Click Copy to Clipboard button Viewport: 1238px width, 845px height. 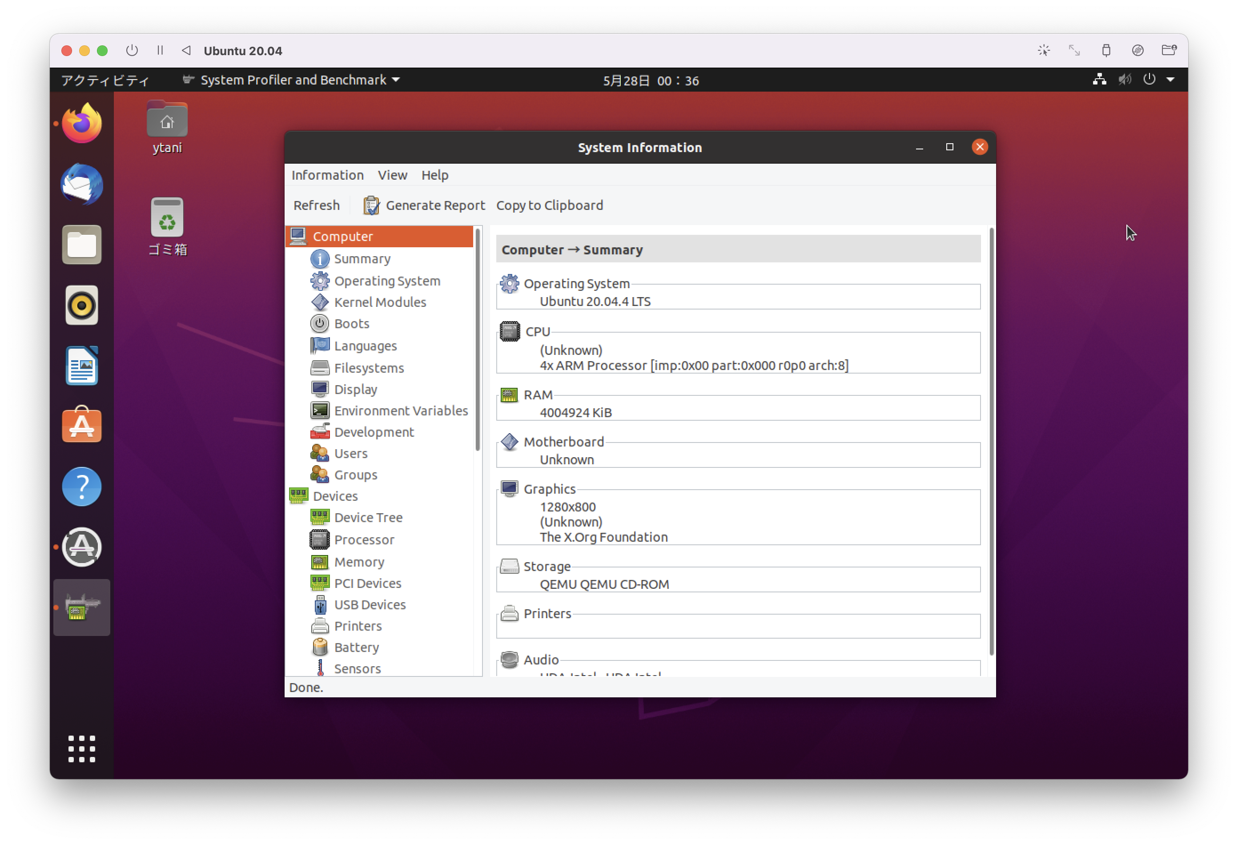[x=549, y=204]
